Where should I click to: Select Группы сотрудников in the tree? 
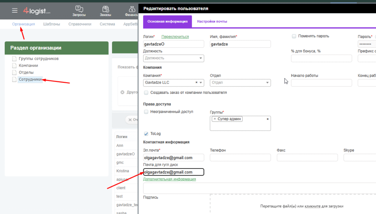(39, 59)
